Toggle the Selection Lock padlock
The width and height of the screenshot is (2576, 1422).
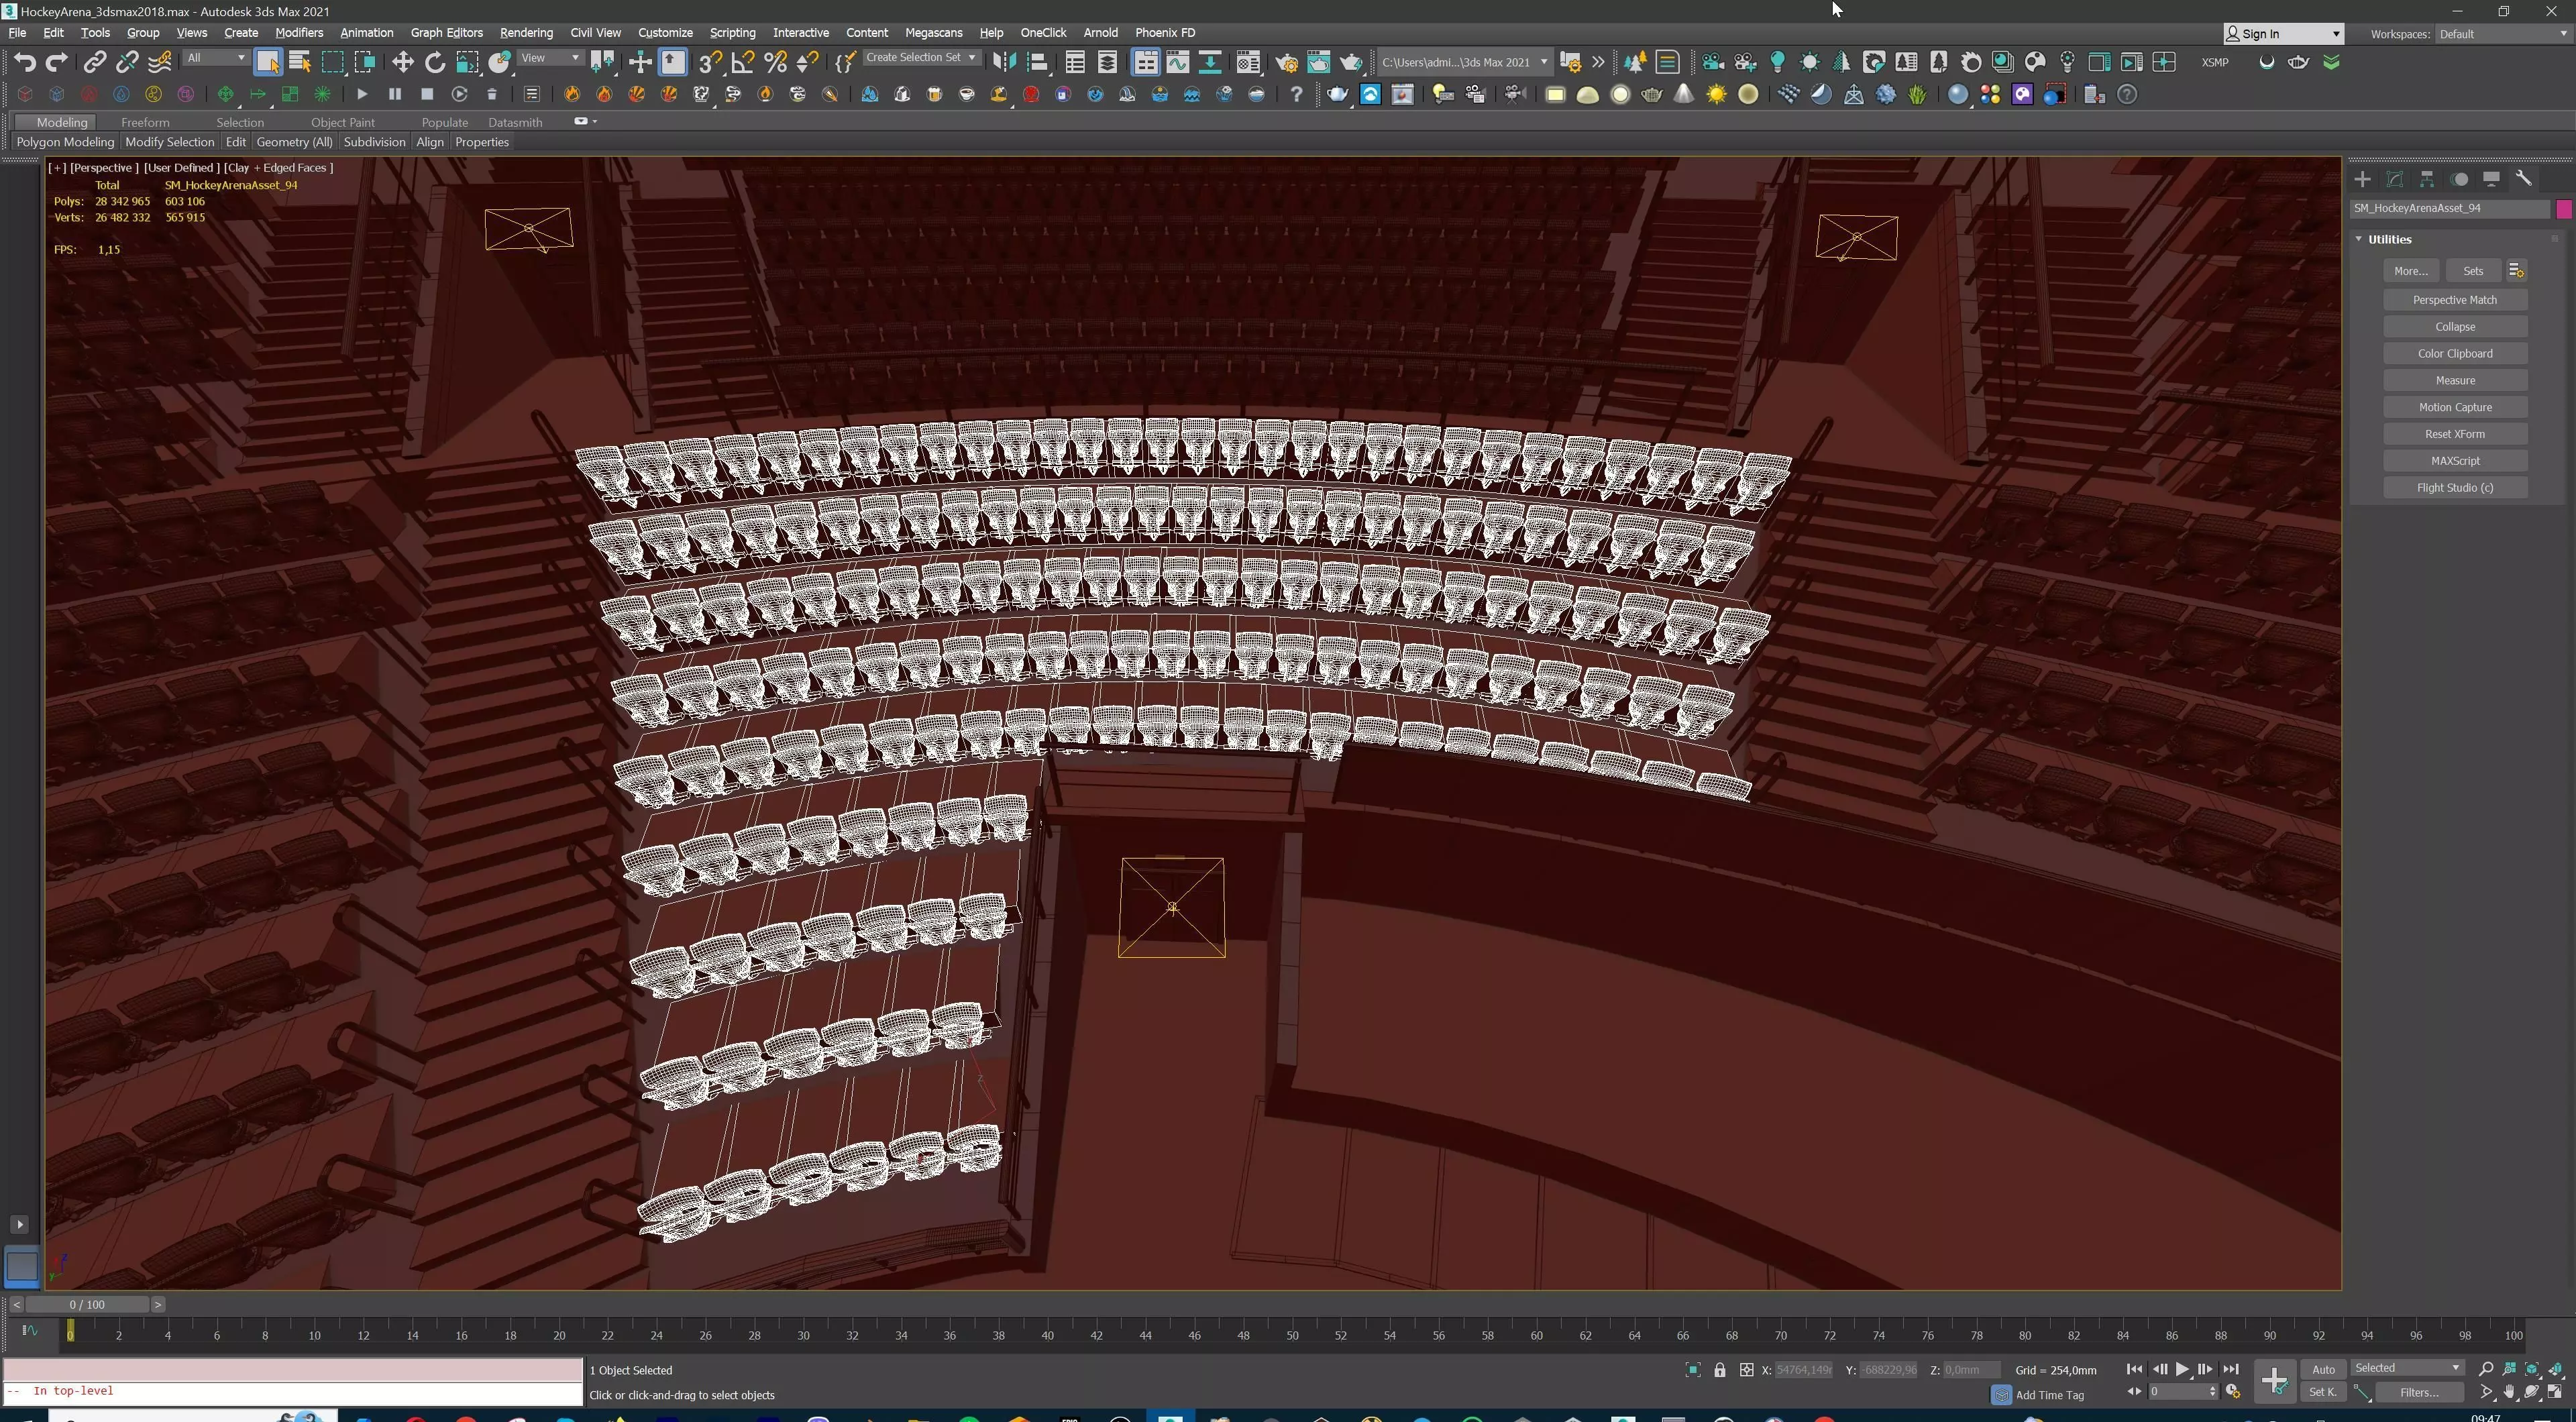[x=1720, y=1370]
